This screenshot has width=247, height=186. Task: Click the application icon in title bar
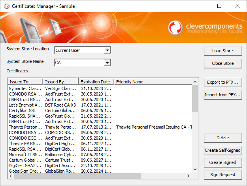pyautogui.click(x=7, y=6)
